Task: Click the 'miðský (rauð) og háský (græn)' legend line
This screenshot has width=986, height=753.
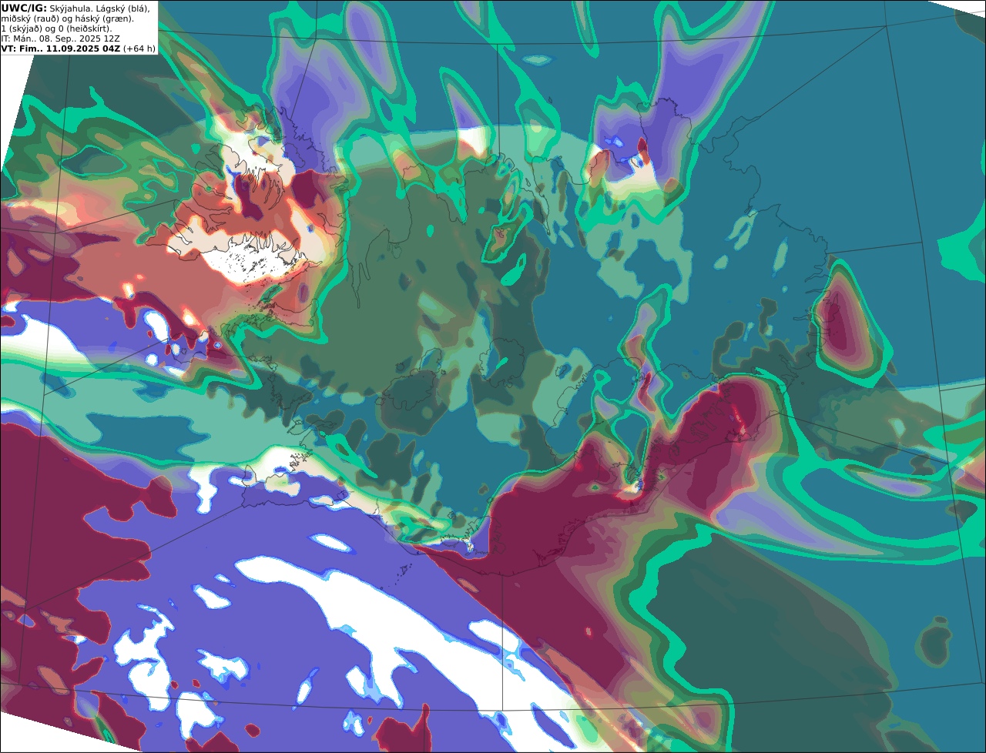Action: click(68, 18)
